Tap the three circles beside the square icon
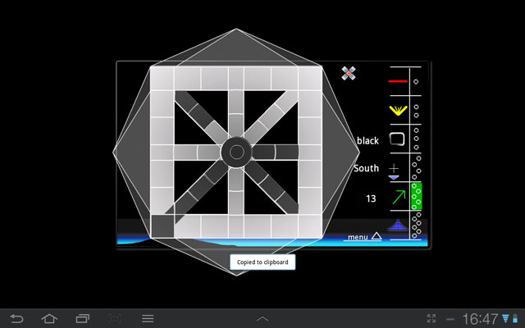The width and height of the screenshot is (525, 328). (x=416, y=139)
